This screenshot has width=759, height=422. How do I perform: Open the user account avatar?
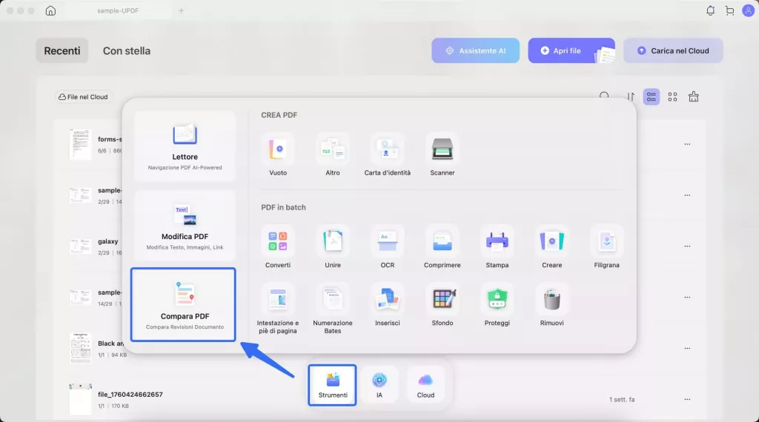click(749, 10)
